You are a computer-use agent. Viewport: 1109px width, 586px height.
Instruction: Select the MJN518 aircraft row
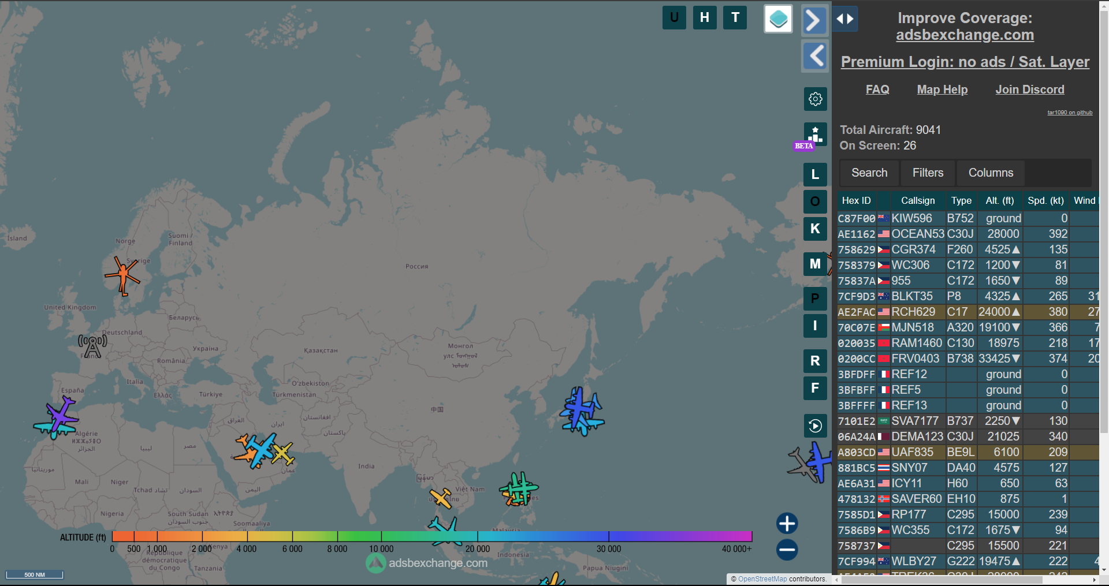pyautogui.click(x=967, y=327)
